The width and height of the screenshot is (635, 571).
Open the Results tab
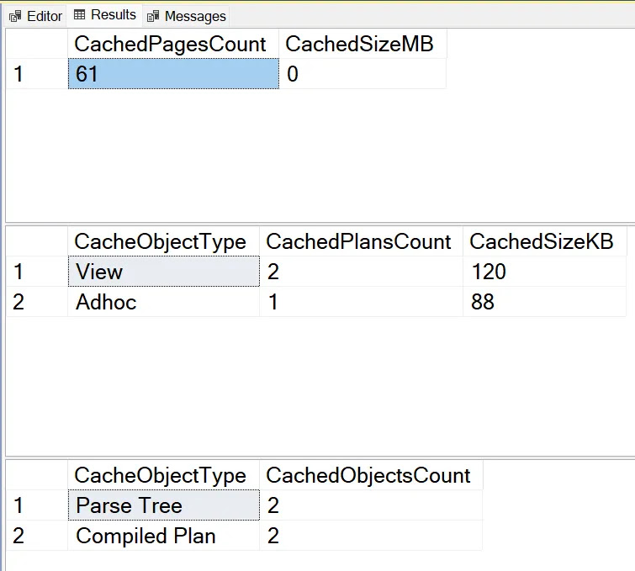pyautogui.click(x=105, y=15)
